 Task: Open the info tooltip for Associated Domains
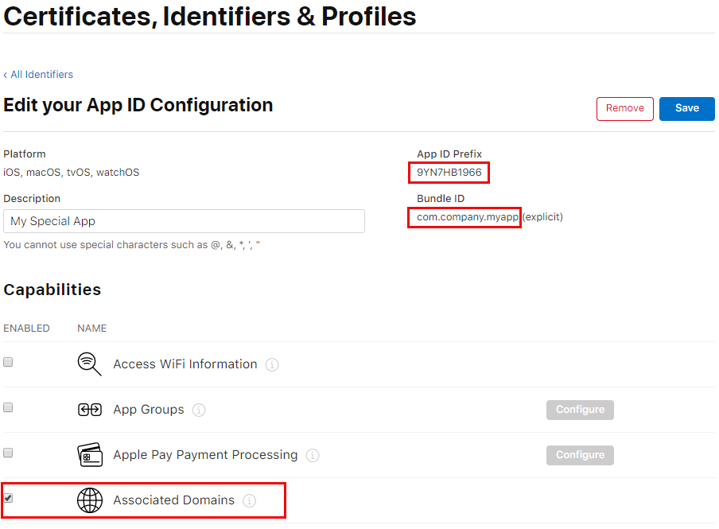pos(249,500)
